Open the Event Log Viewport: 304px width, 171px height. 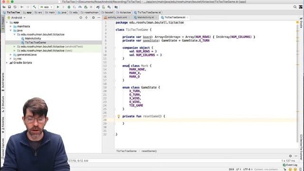(x=290, y=165)
